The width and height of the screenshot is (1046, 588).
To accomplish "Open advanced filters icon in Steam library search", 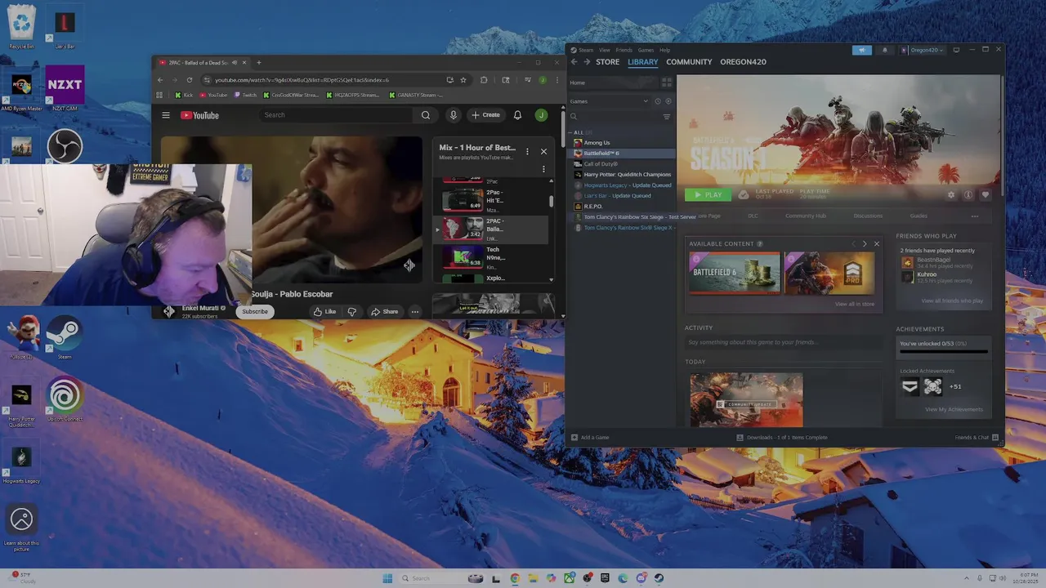I will pos(667,117).
